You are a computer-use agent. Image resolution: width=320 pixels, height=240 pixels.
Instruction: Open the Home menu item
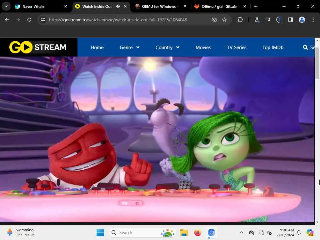point(97,47)
